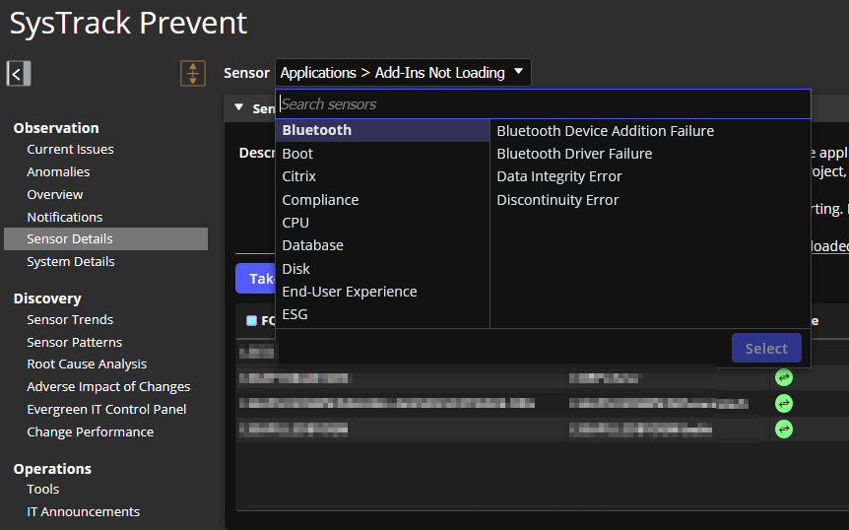Pick End-User Experience from the category list
The height and width of the screenshot is (530, 849).
349,292
